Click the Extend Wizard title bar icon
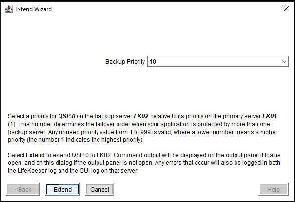The height and width of the screenshot is (202, 295). 8,9
